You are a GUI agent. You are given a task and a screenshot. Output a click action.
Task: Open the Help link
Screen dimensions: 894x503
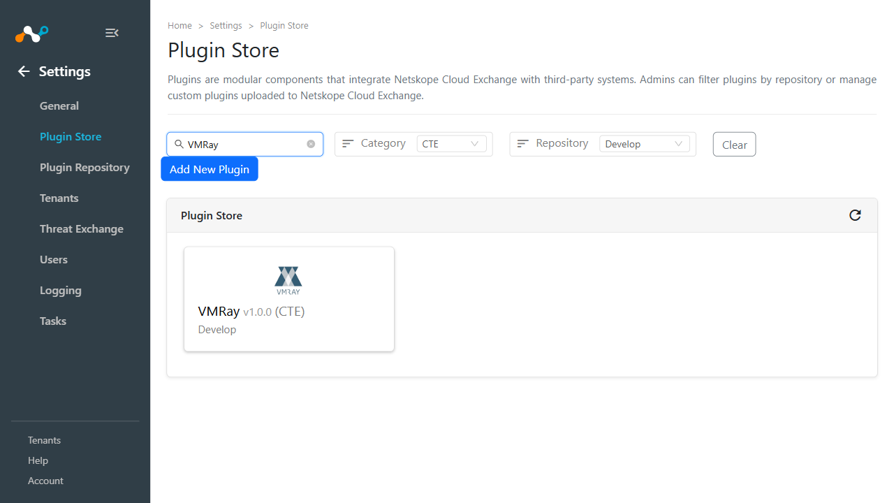(x=38, y=460)
